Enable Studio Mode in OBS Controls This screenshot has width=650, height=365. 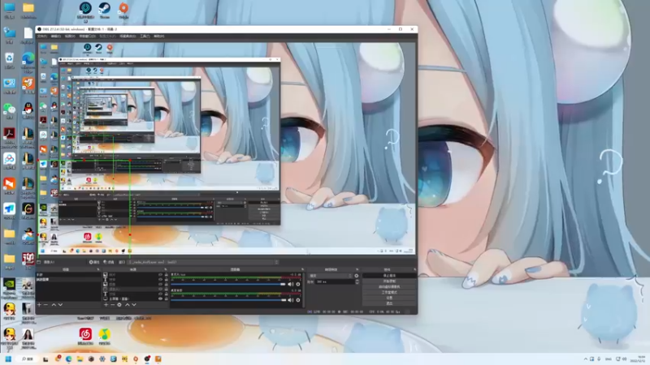390,292
